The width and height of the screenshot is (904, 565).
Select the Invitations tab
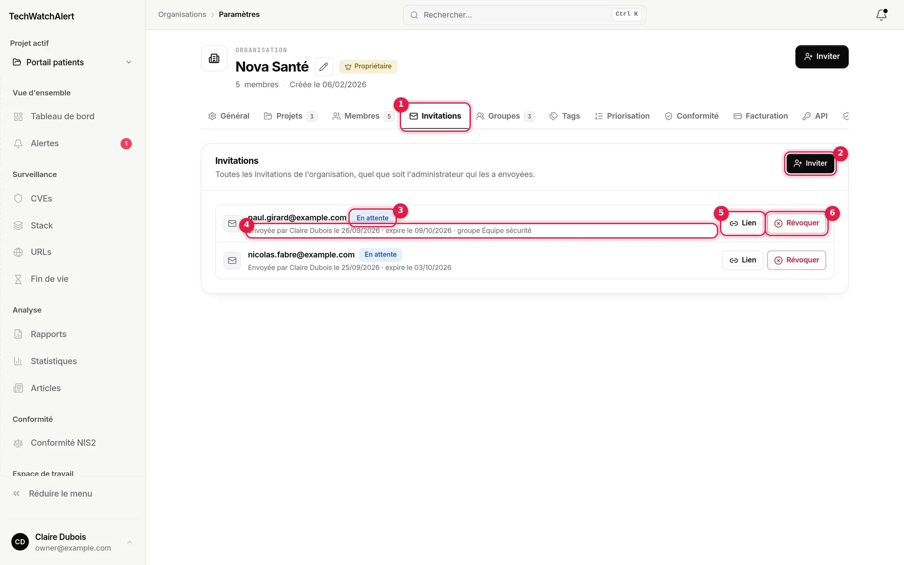[435, 116]
